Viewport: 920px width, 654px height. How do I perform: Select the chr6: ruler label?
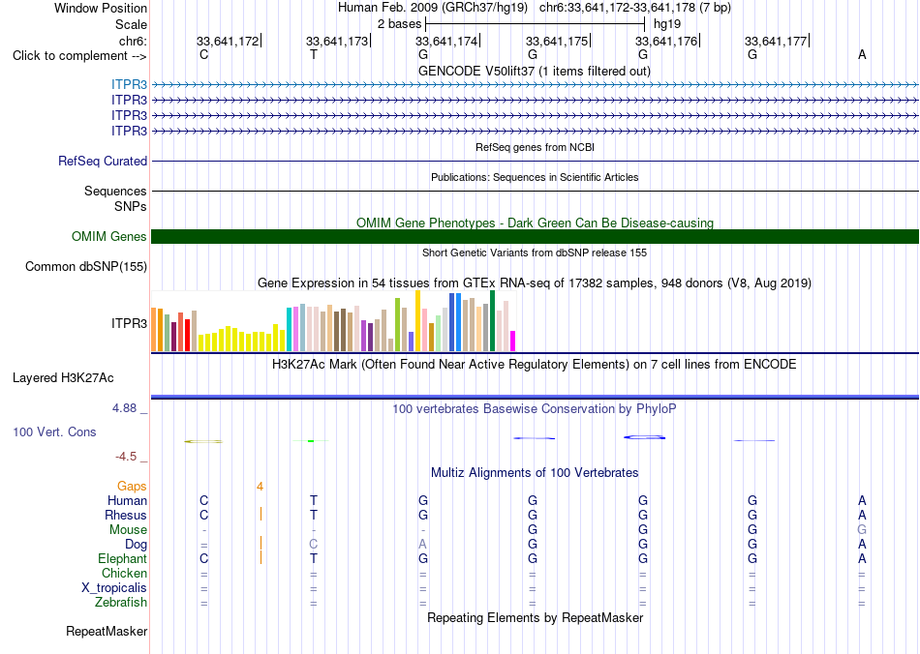click(x=133, y=41)
